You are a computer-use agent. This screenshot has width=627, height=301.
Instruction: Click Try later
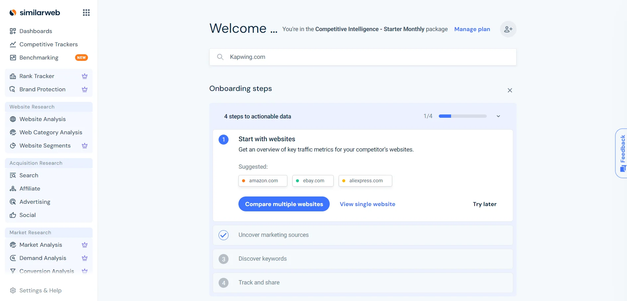coord(484,204)
